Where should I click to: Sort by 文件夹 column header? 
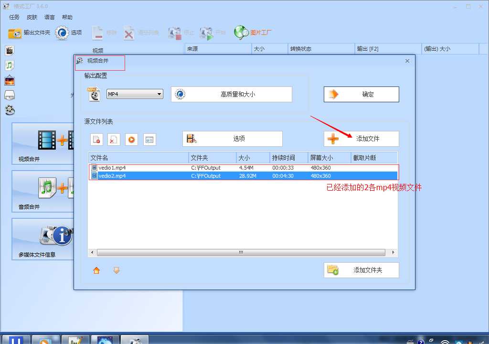213,158
